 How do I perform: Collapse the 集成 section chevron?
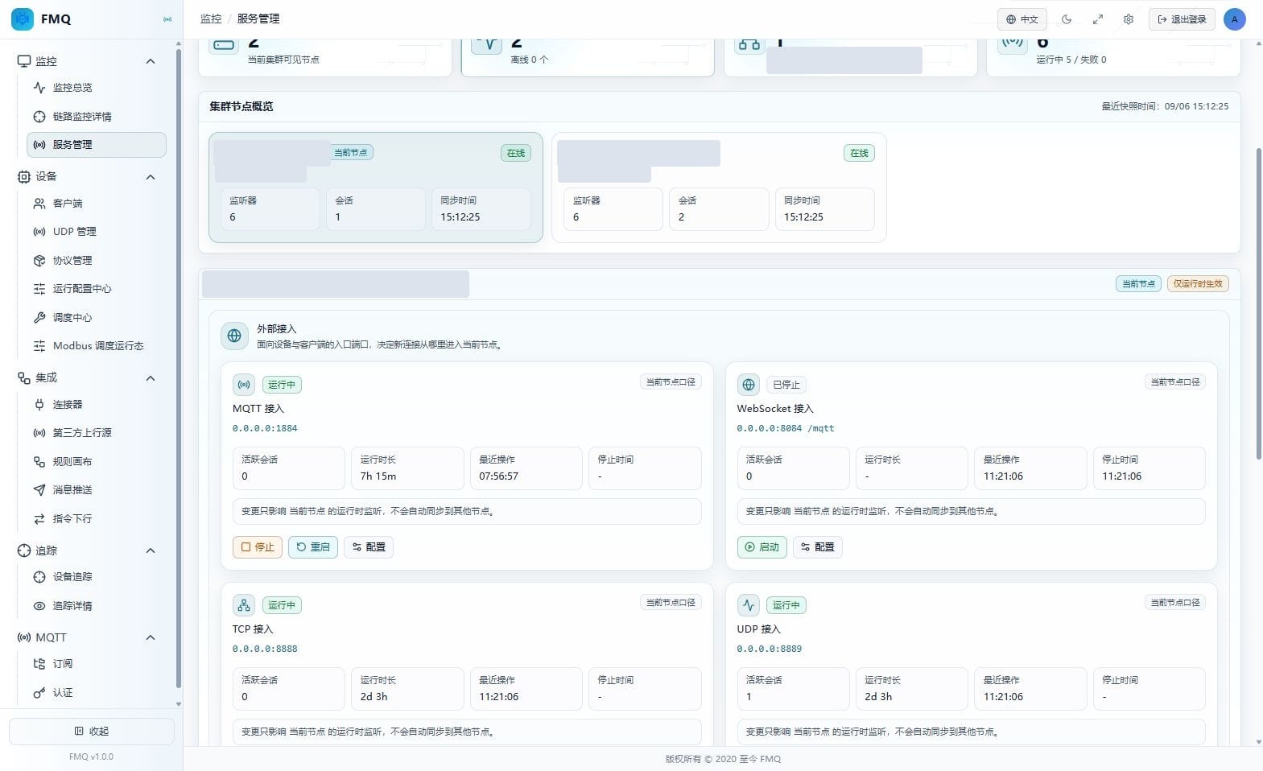(151, 378)
